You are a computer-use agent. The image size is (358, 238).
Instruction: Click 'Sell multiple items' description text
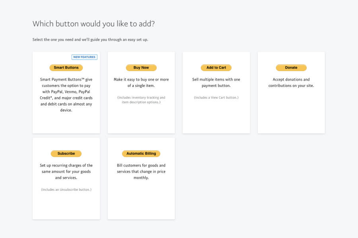pyautogui.click(x=216, y=83)
